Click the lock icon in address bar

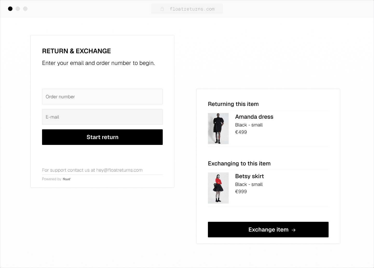(162, 9)
